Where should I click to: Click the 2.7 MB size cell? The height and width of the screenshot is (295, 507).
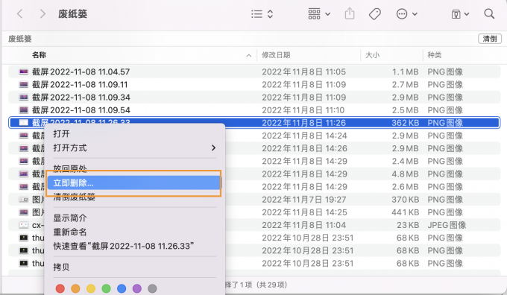coord(405,85)
